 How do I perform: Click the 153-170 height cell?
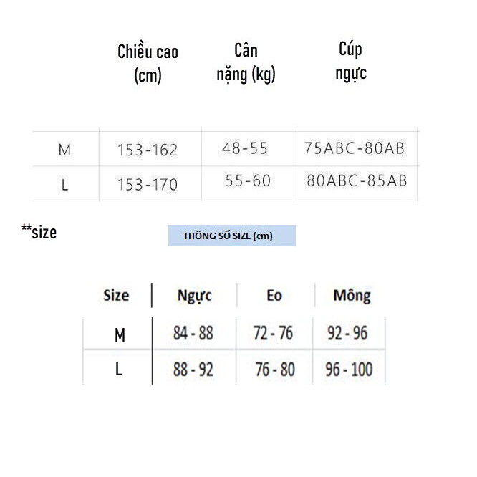pos(148,185)
